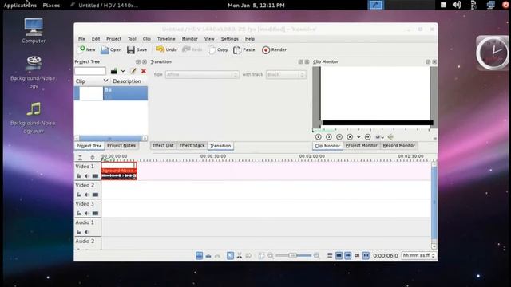
Task: Select the Selection tool in status bar
Action: pos(230,256)
